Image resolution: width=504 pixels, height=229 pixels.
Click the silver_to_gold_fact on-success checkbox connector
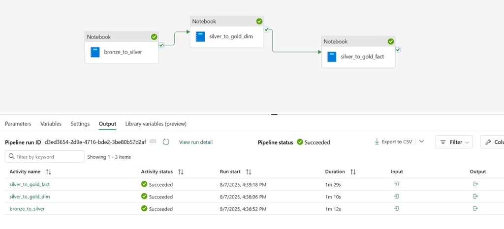pyautogui.click(x=398, y=50)
